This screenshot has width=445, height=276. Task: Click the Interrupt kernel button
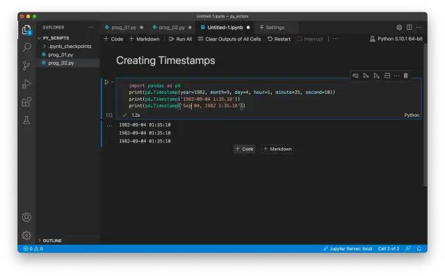click(x=310, y=39)
